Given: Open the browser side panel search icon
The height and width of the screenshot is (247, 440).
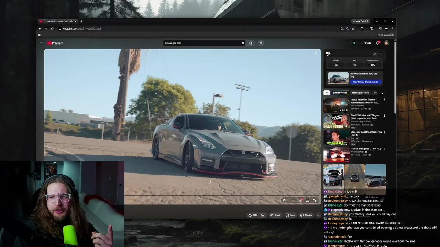Looking at the screenshot, I should tap(371, 28).
